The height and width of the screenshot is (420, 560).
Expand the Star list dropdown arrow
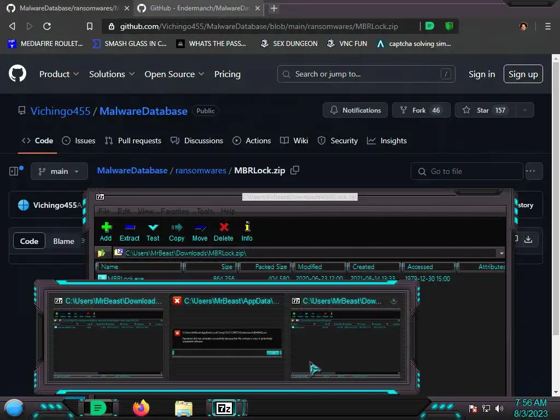click(x=525, y=110)
